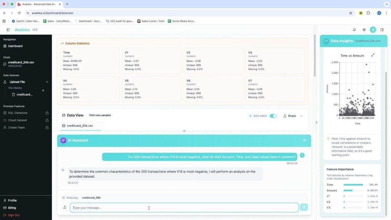Collapse the left sidebar using header icon

pos(8,30)
